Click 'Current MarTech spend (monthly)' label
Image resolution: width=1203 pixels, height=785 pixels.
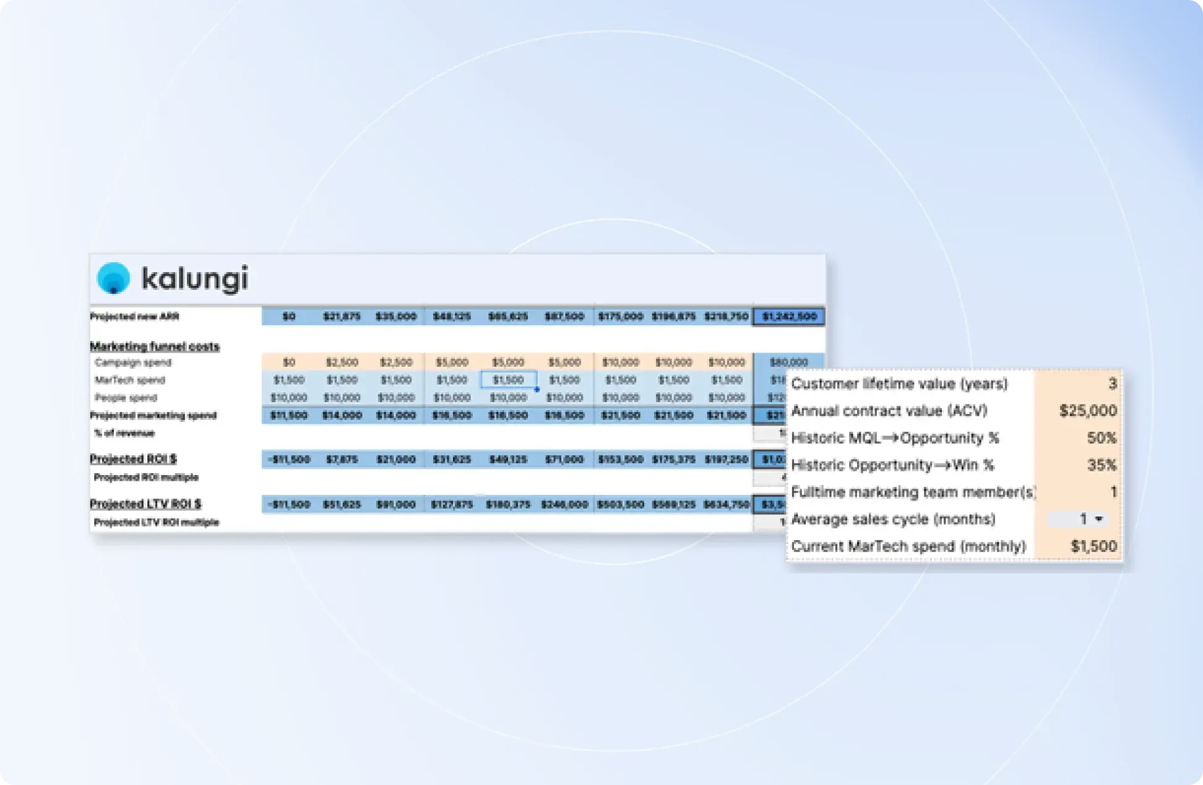[x=908, y=546]
